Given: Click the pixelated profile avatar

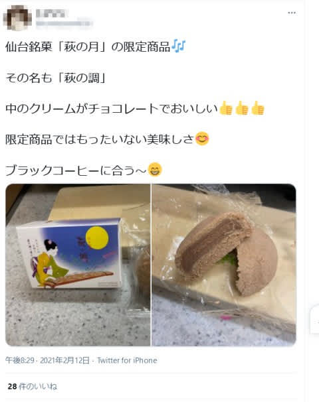Looking at the screenshot, I should pyautogui.click(x=17, y=17).
